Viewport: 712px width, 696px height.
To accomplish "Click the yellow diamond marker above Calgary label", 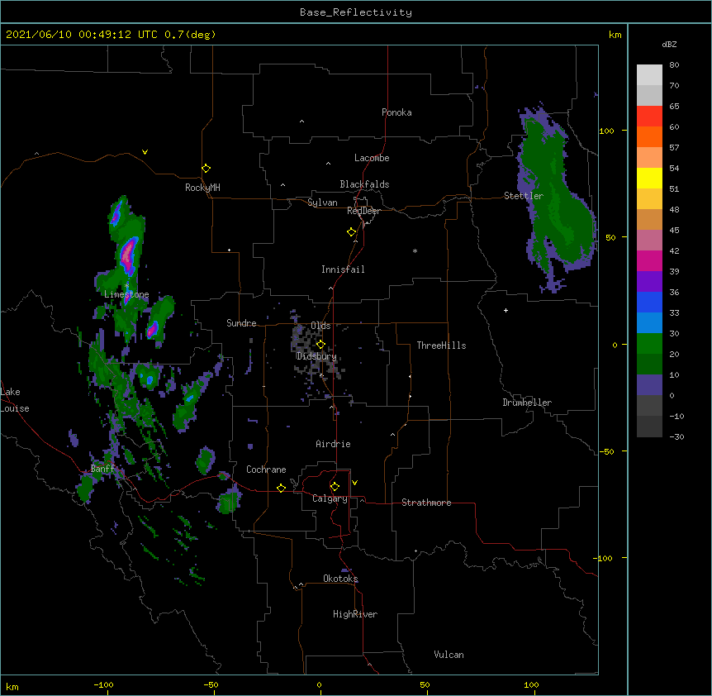I will [335, 487].
